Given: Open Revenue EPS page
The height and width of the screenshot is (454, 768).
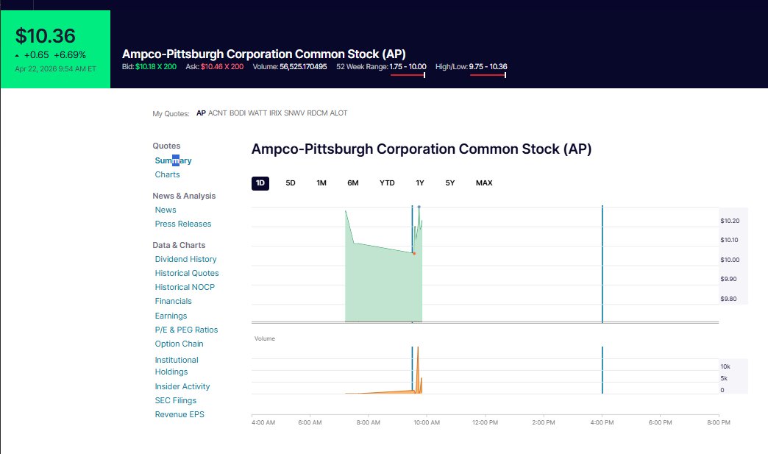Looking at the screenshot, I should 179,414.
